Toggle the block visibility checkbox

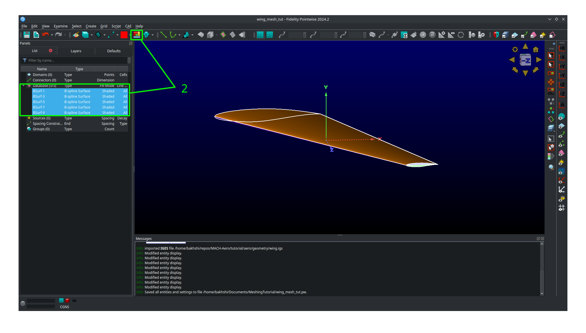coord(505,35)
